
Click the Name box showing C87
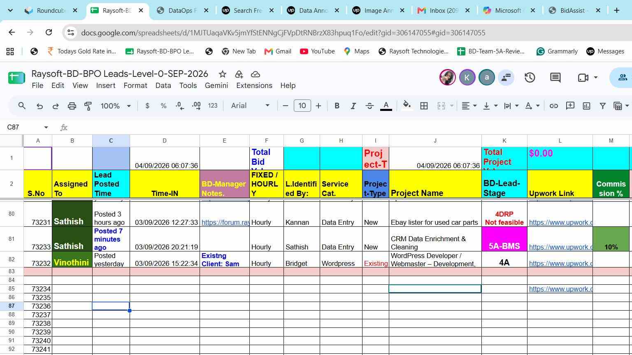[x=27, y=127]
